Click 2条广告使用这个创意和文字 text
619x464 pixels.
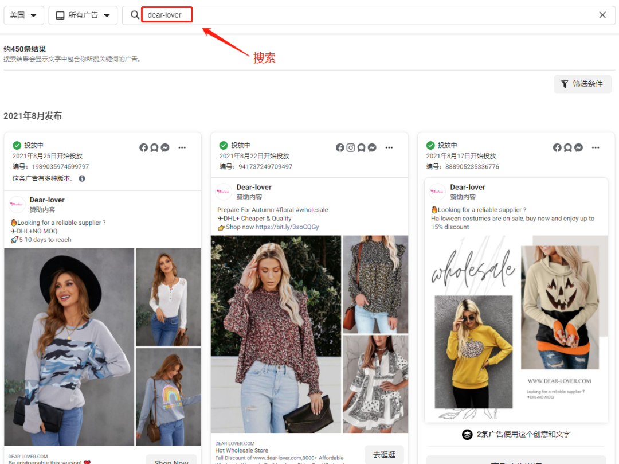pos(523,434)
